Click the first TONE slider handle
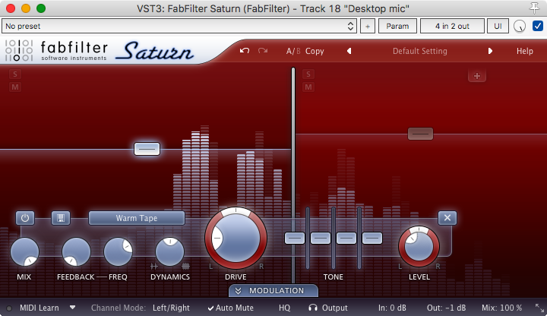 [x=295, y=239]
